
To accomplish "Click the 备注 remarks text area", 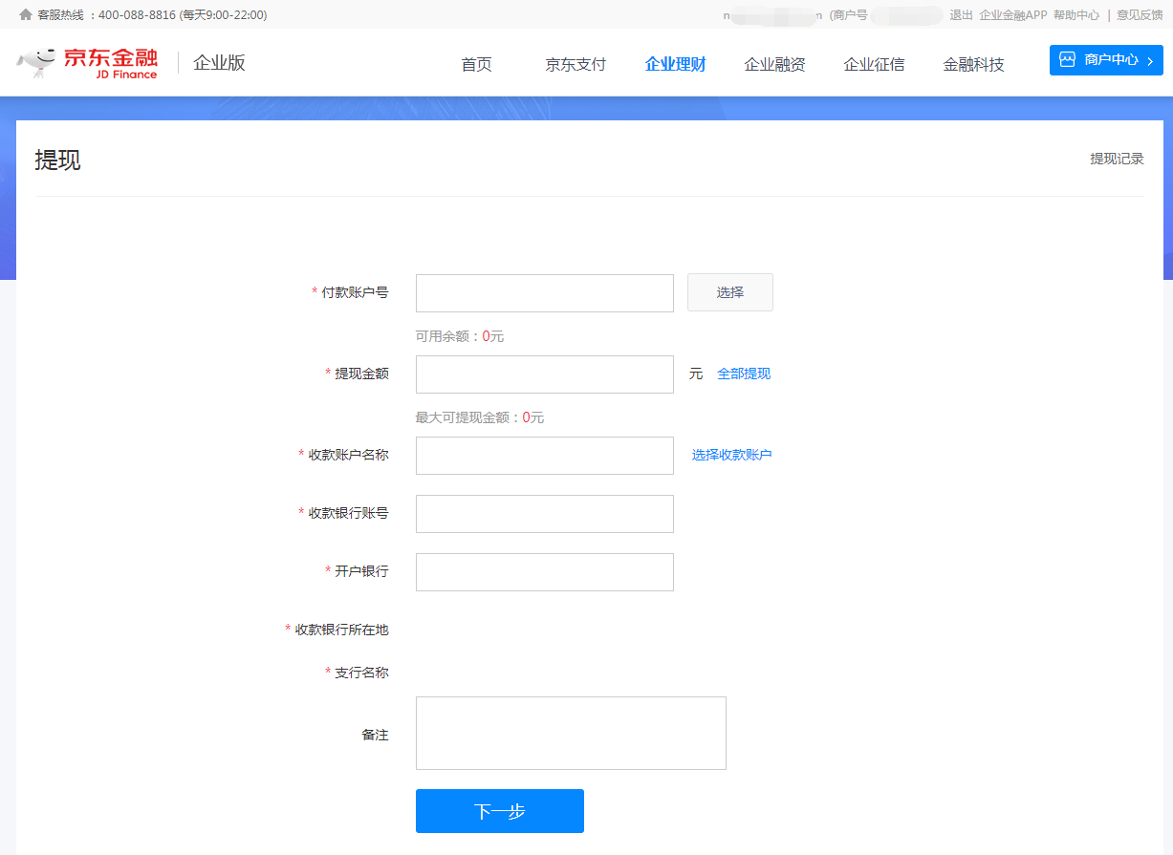I will (x=571, y=733).
